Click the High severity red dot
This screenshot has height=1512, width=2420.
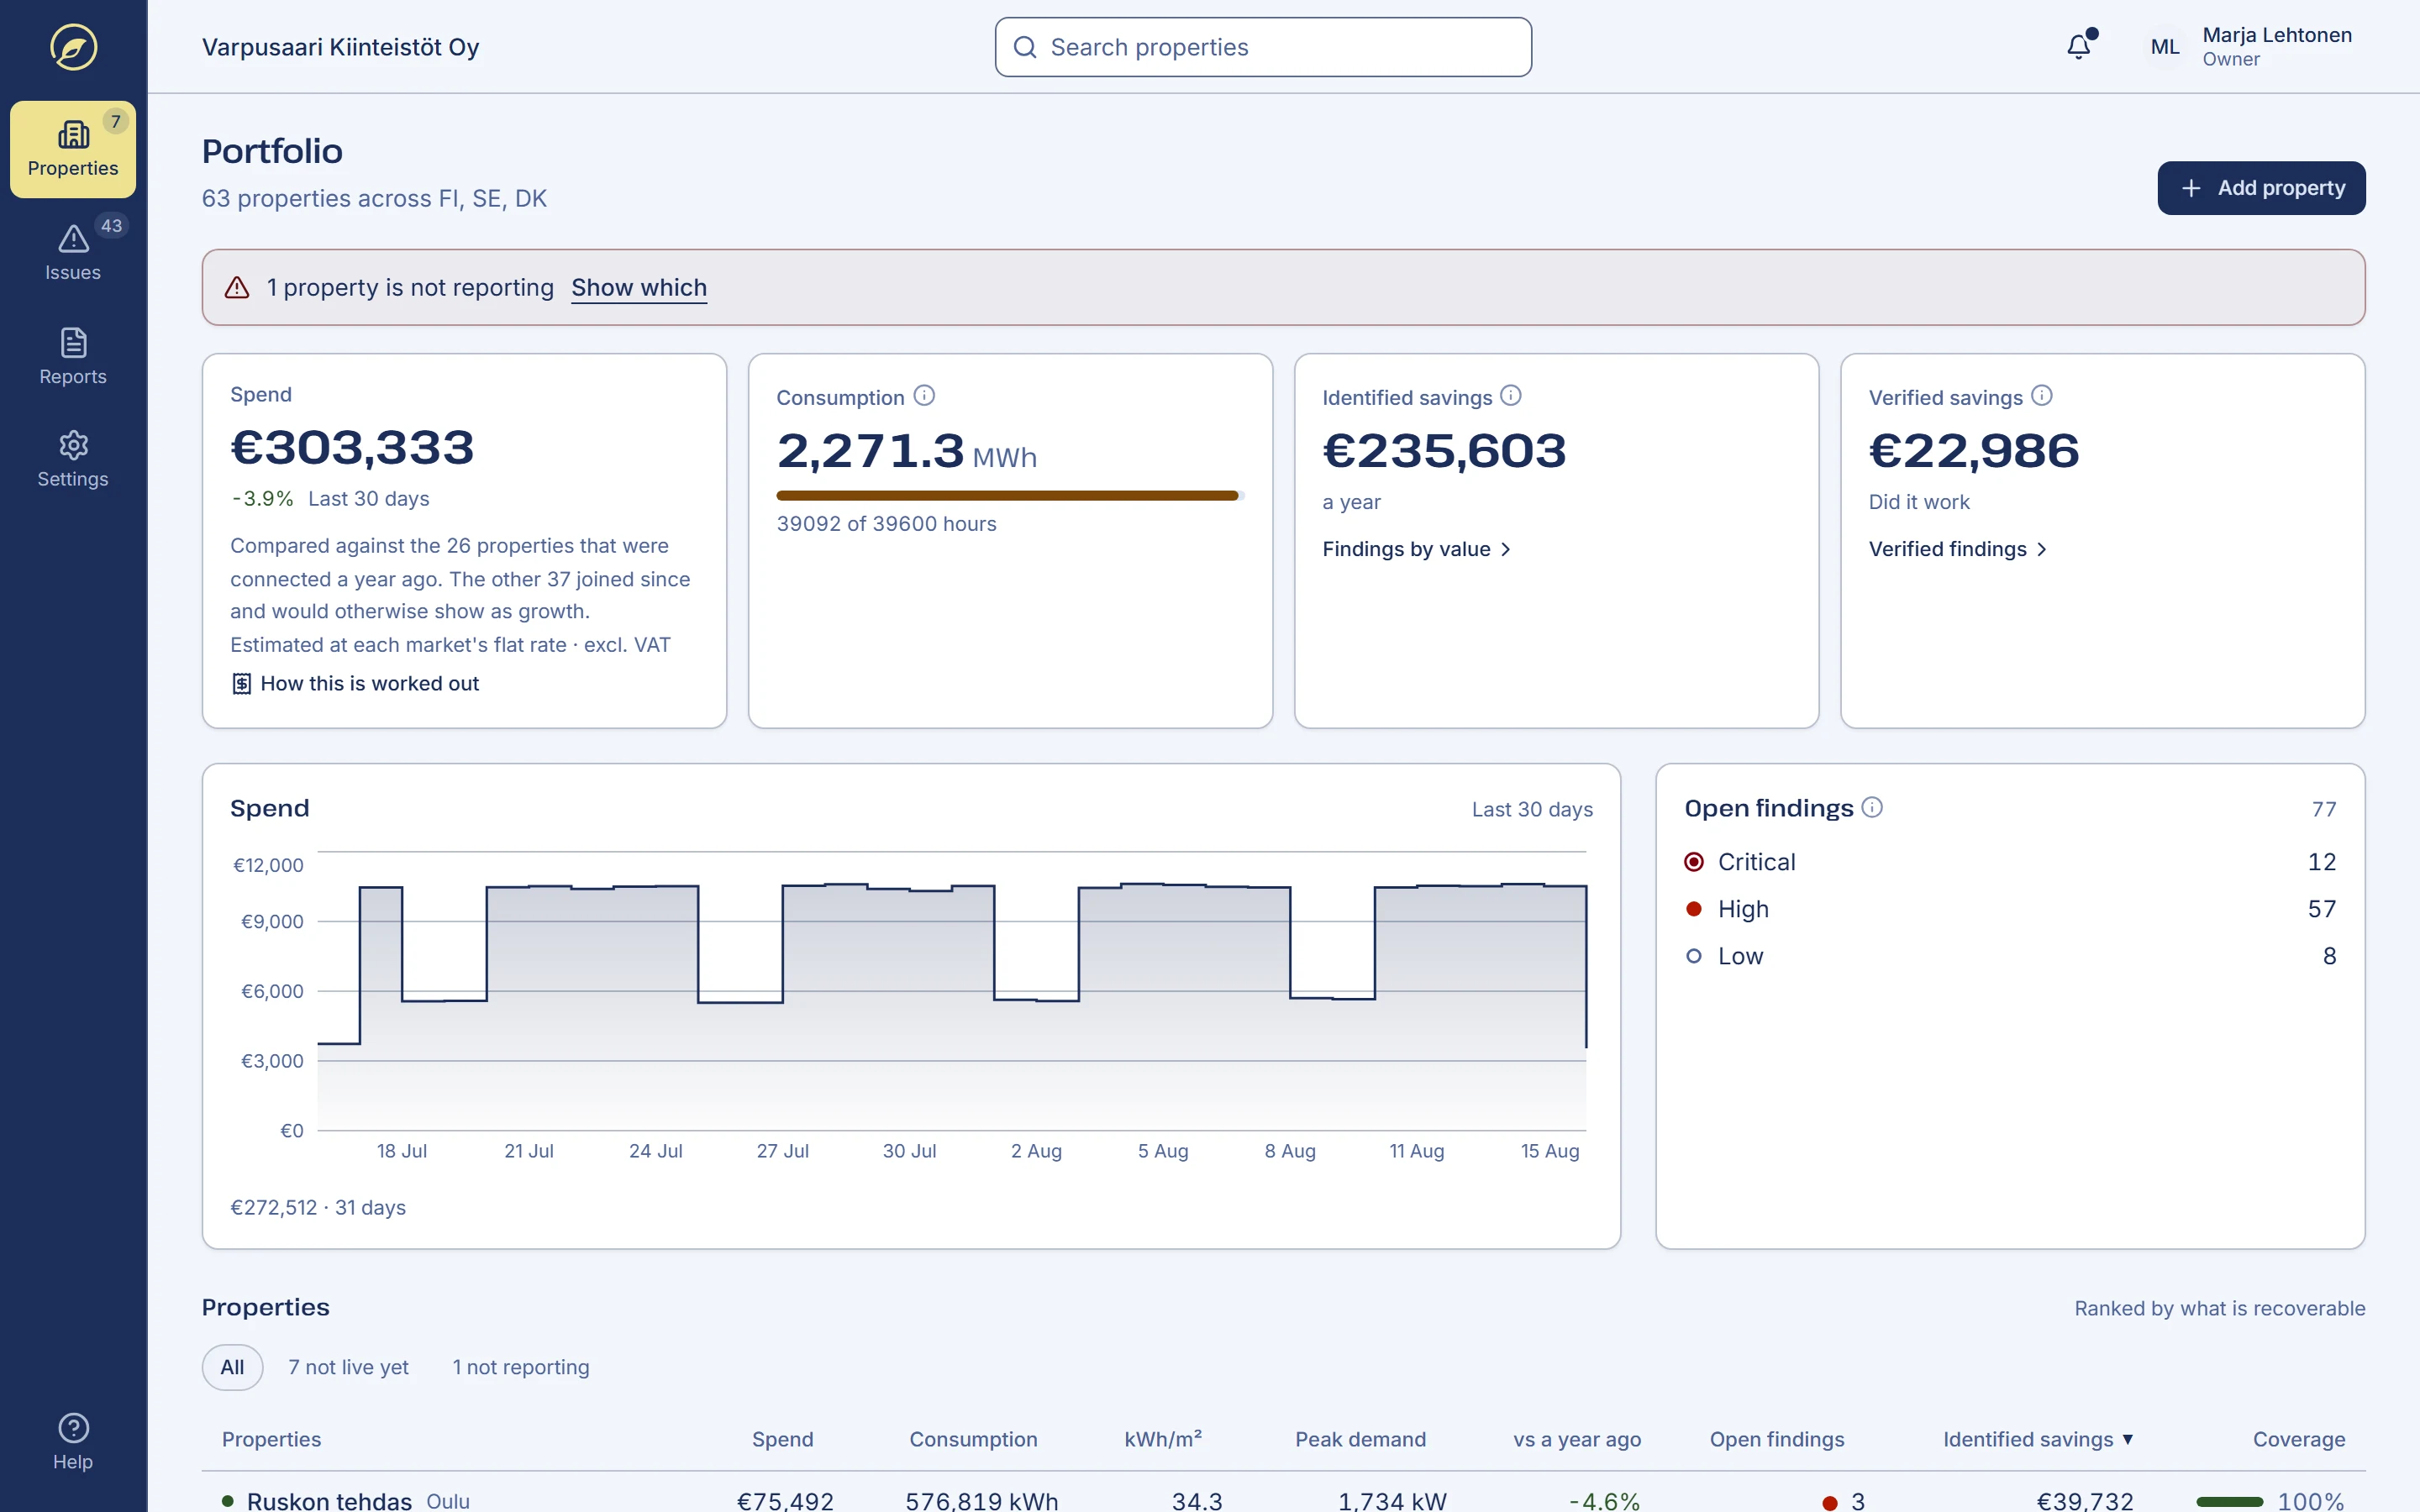pos(1694,909)
